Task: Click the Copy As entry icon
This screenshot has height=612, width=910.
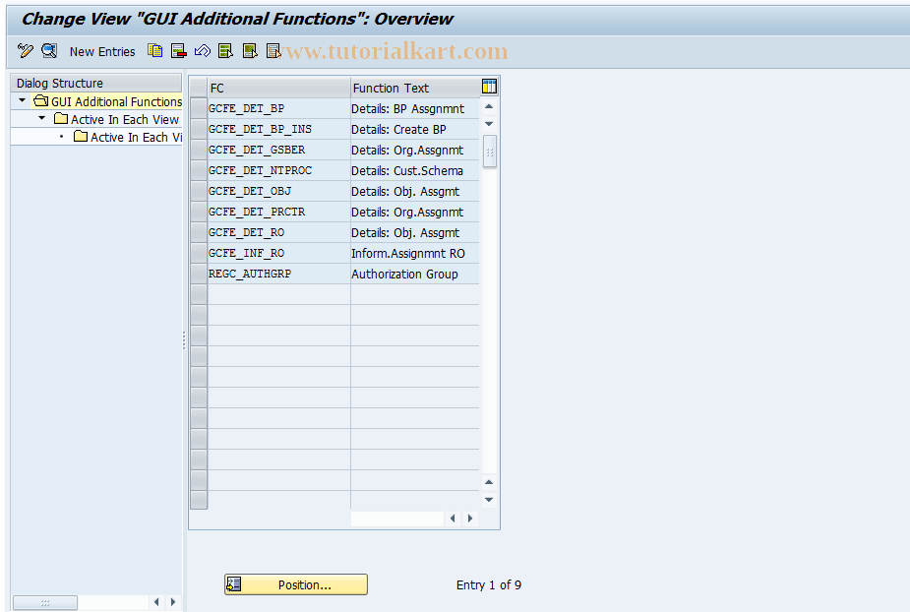Action: point(153,50)
